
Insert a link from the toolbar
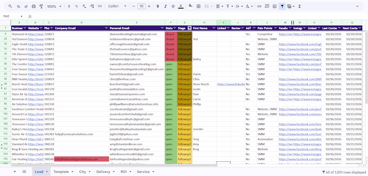[259, 6]
